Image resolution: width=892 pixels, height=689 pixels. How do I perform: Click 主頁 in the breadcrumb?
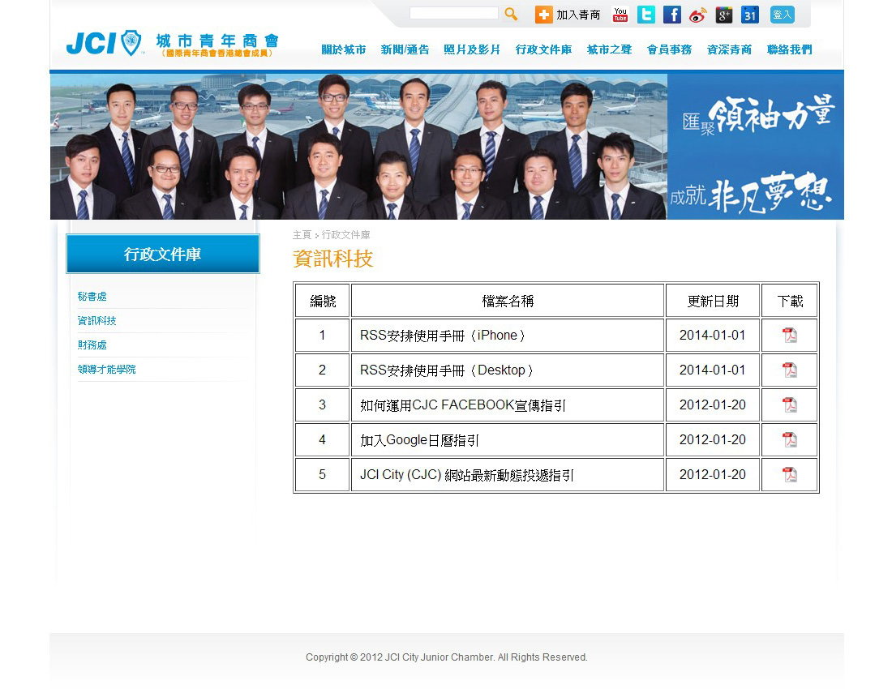pos(302,235)
